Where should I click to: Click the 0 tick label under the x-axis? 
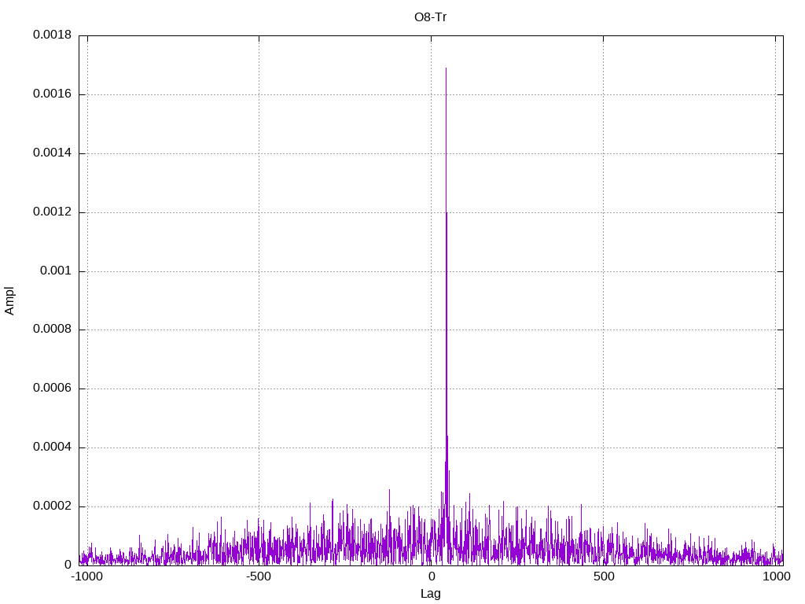coord(431,577)
